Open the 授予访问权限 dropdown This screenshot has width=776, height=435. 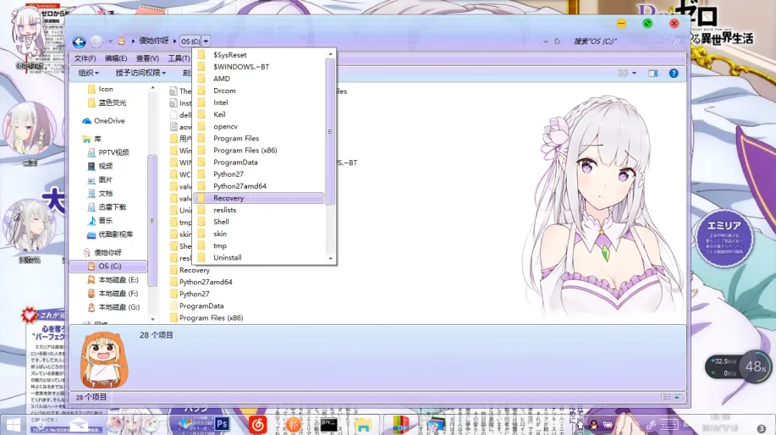coord(140,74)
